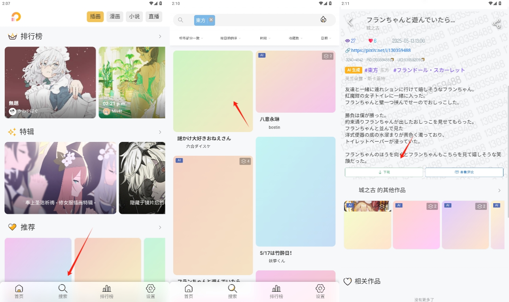Tap 排行榜 in the search screen's bottom bar
Image resolution: width=509 pixels, height=302 pixels.
(x=276, y=291)
